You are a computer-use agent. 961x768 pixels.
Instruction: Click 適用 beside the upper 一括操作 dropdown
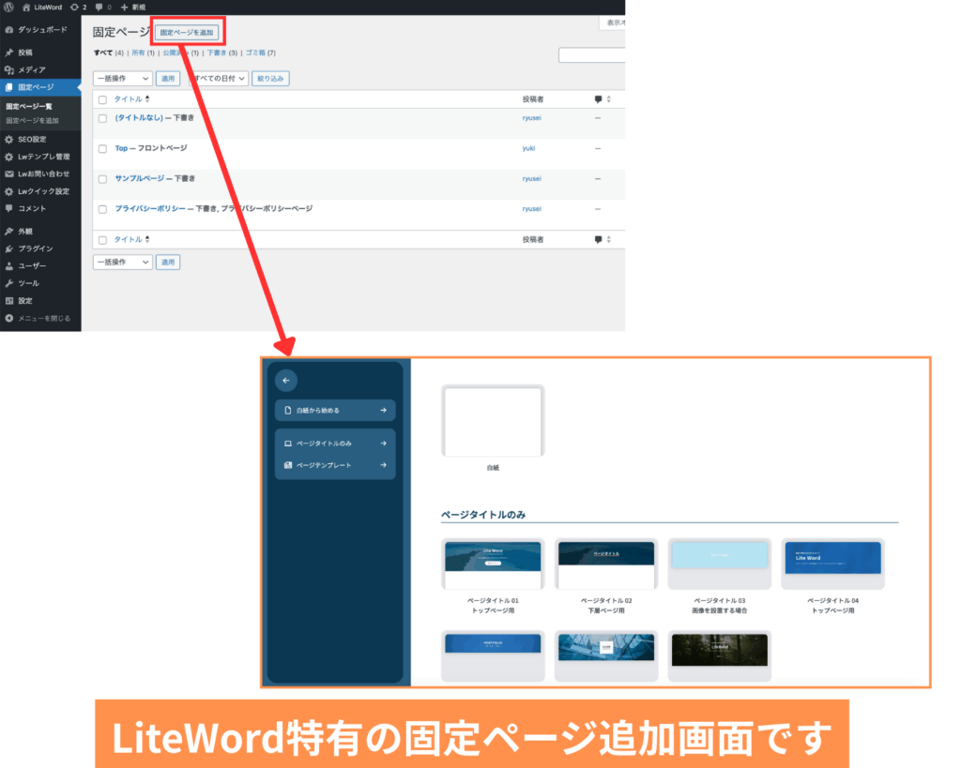[x=168, y=79]
